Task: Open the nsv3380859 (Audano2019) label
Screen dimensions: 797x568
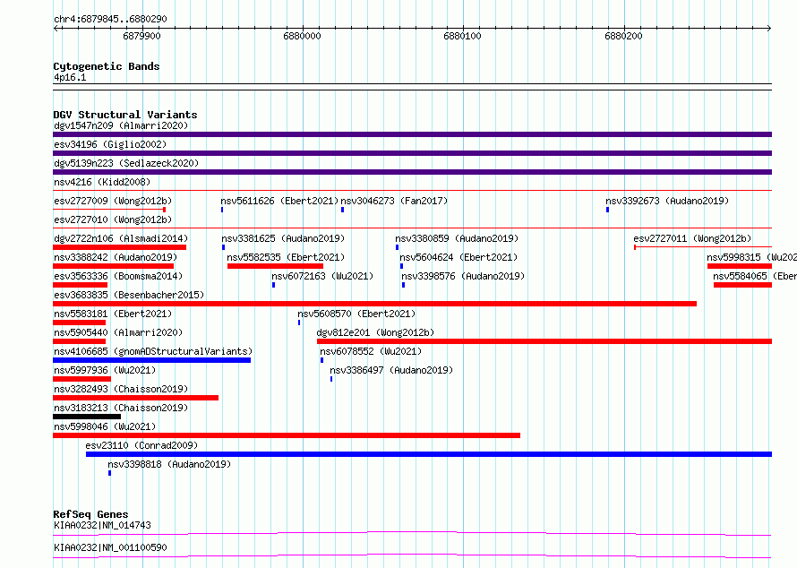Action: [x=457, y=238]
